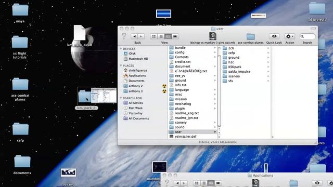
Task: Click the Quick Look eye button
Action: [274, 36]
